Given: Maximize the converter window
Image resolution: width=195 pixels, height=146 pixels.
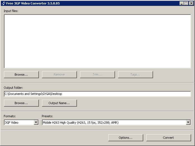Looking at the screenshot, I should pyautogui.click(x=186, y=3).
